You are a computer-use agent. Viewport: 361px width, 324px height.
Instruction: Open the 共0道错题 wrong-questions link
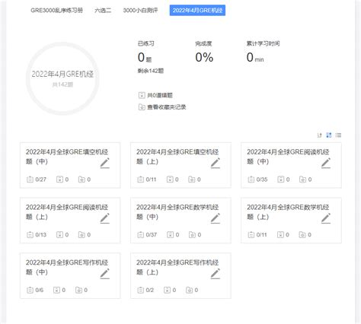coord(160,95)
